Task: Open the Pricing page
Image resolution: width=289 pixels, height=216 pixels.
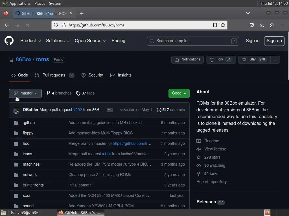Action: pyautogui.click(x=118, y=40)
